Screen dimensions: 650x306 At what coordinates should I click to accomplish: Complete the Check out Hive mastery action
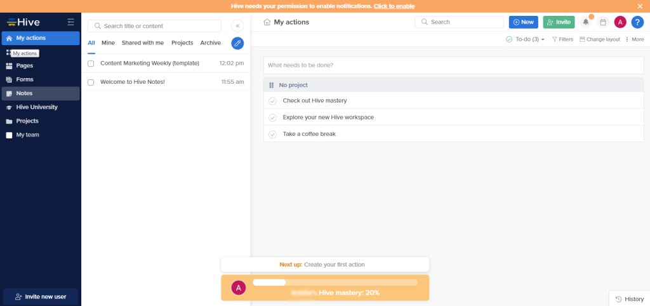click(x=272, y=101)
